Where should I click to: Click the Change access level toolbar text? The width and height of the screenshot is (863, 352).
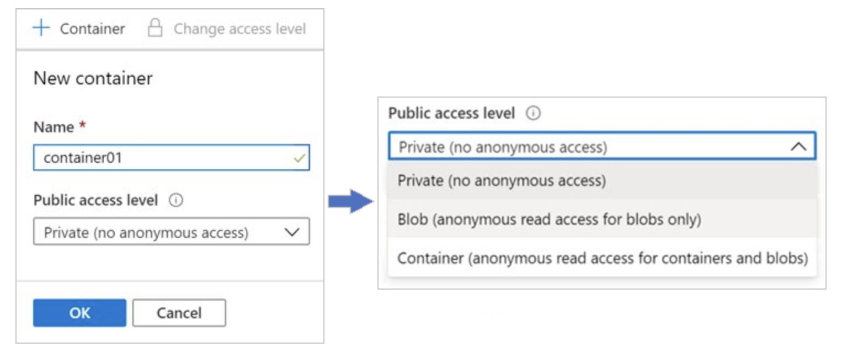[239, 29]
